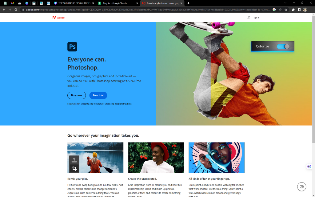Switch to the first pinned green tab
Viewport: 315px width, 197px height.
(5, 3)
